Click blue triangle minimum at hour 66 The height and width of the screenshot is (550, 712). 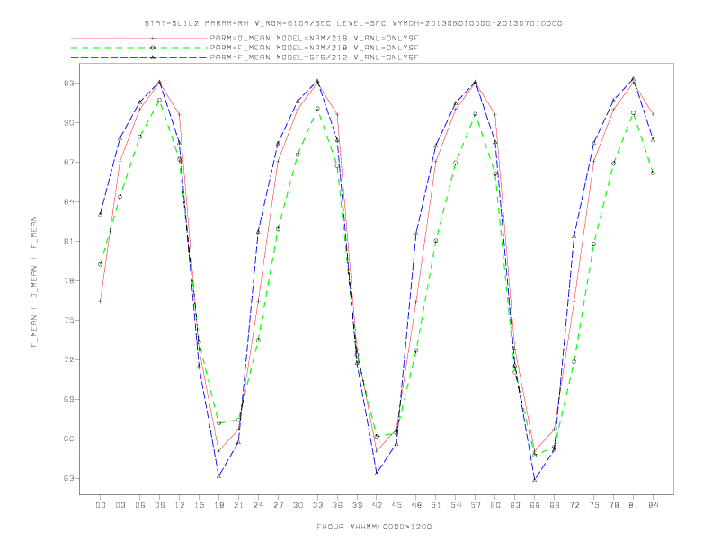(x=535, y=479)
